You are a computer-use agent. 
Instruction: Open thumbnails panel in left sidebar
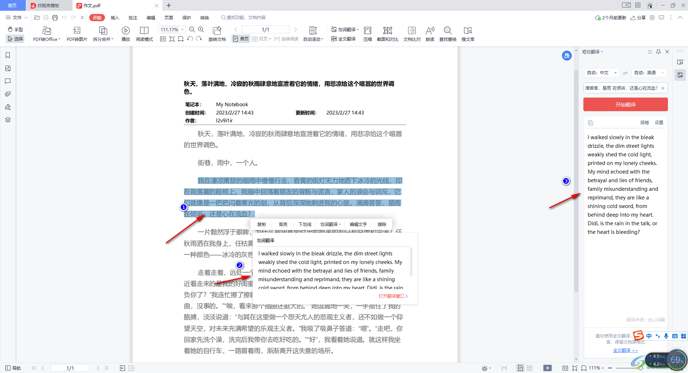coord(8,68)
